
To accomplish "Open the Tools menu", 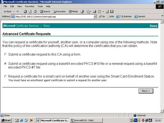I will tap(40, 6).
